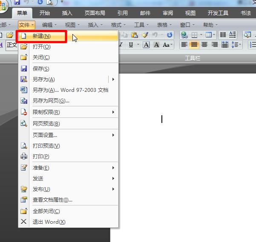
Task: Click the Insert Table icon
Action: pos(208,35)
